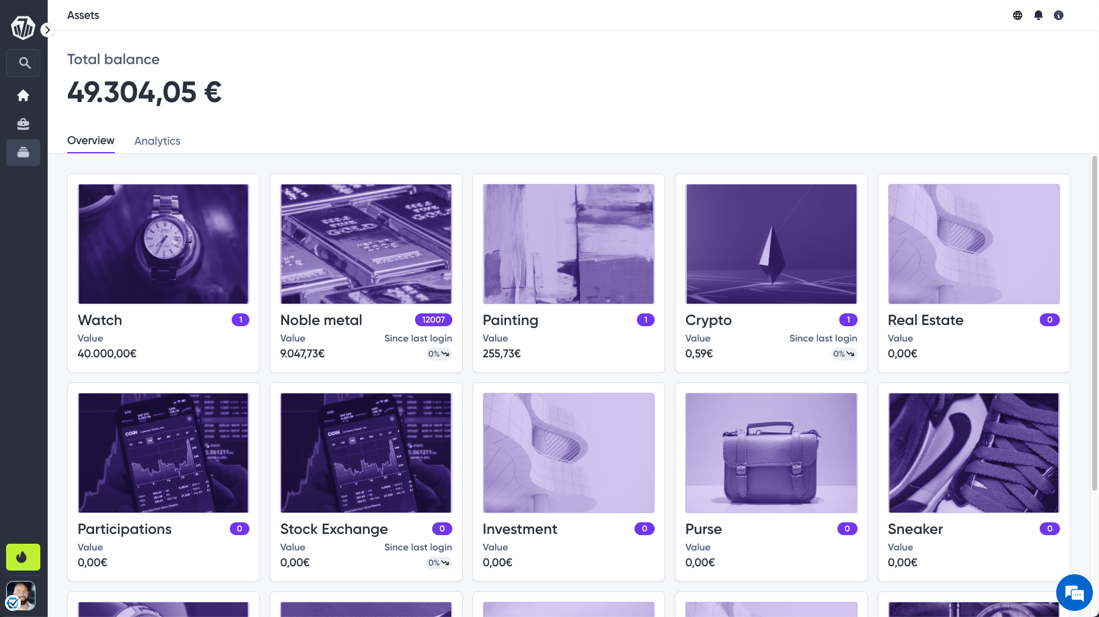Click the Real Estate card title
The height and width of the screenshot is (617, 1099).
click(926, 320)
